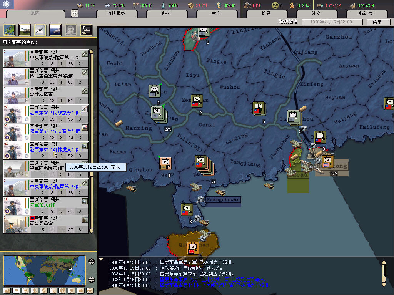Image resolution: width=394 pixels, height=295 pixels.
Task: Open the 科技 technology tab
Action: (166, 13)
